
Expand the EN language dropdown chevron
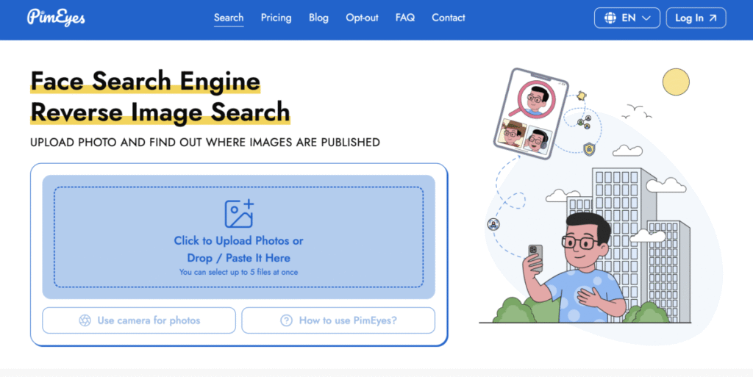pyautogui.click(x=646, y=18)
